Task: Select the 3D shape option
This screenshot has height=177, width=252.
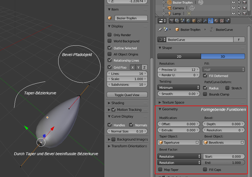Action: click(x=223, y=56)
